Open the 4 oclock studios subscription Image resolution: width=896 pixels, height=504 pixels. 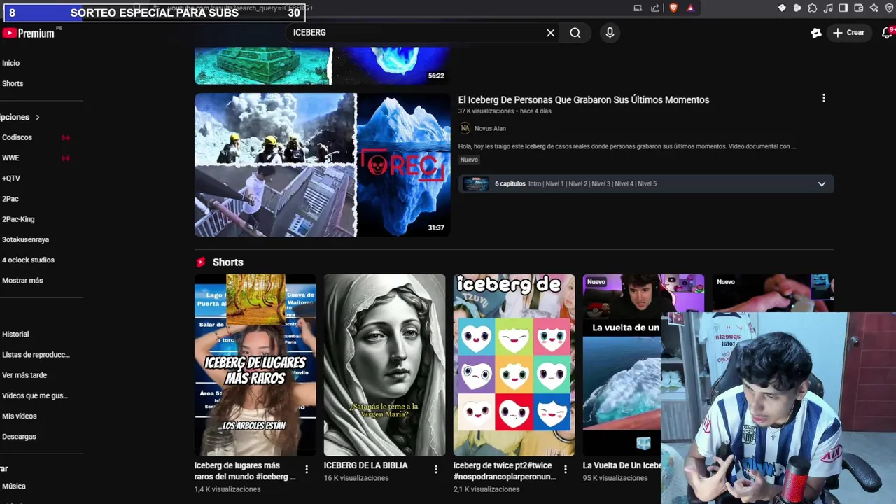(x=28, y=260)
